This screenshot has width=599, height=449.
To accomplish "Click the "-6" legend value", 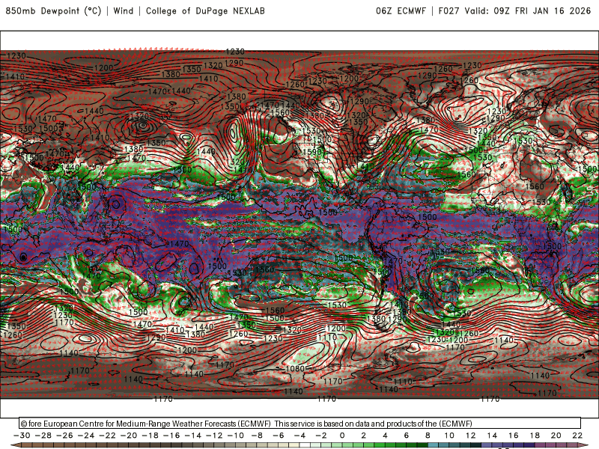I will click(x=279, y=436).
